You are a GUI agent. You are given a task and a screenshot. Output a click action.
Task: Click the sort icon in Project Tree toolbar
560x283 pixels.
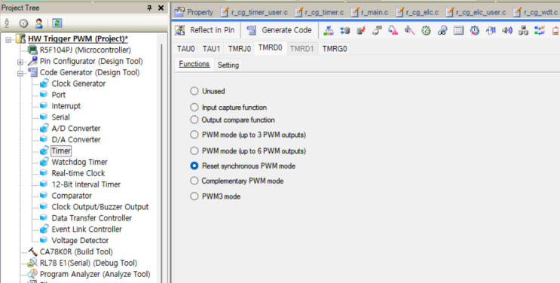coord(7,23)
